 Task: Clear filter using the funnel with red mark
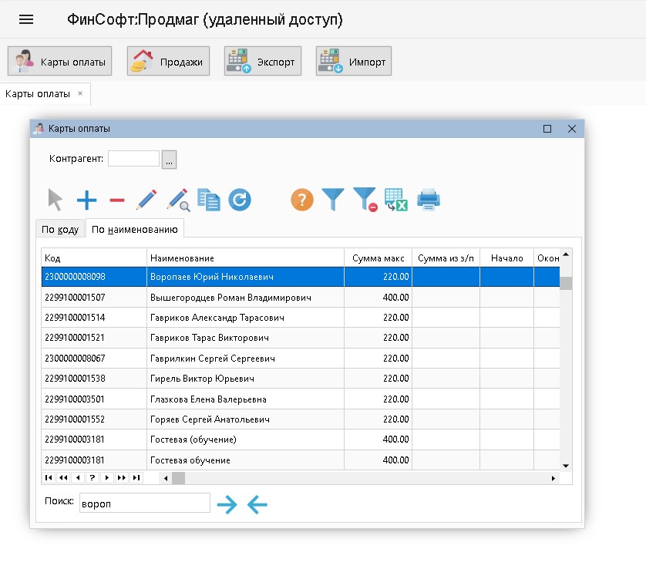364,200
